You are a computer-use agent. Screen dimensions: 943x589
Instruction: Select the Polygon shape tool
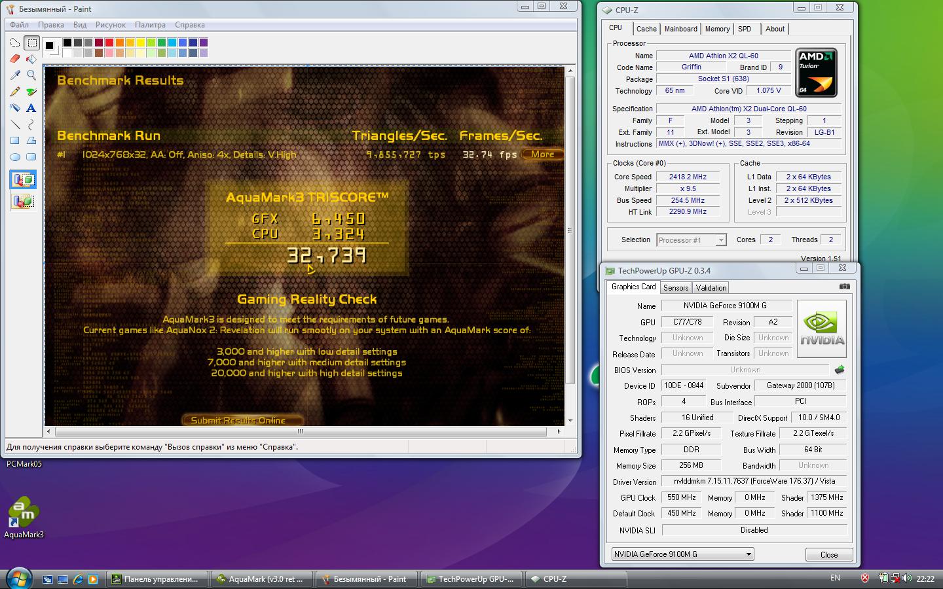pyautogui.click(x=31, y=141)
